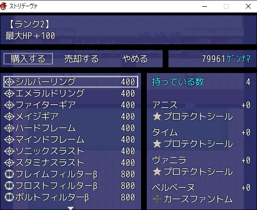Click the crosshair icon beside エメラルドリング
The height and width of the screenshot is (210, 257).
9,93
